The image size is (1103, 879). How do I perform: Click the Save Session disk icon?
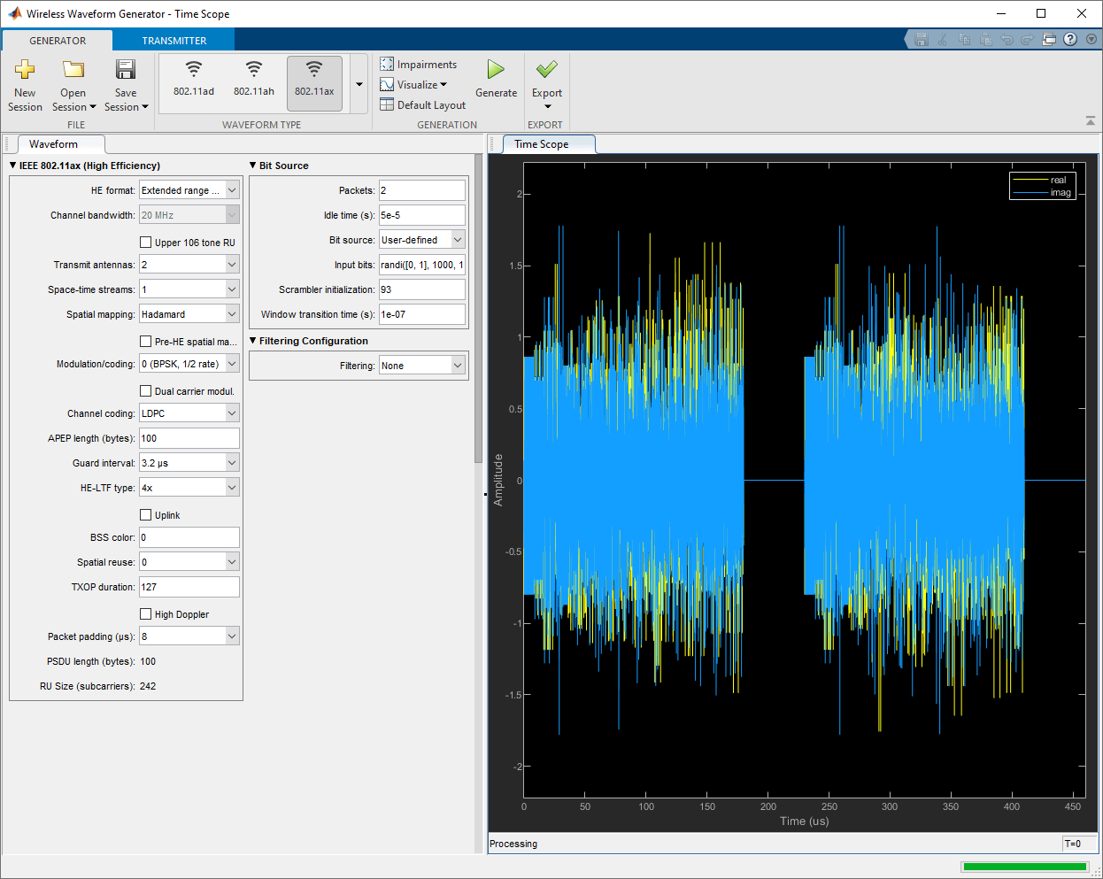click(x=126, y=70)
